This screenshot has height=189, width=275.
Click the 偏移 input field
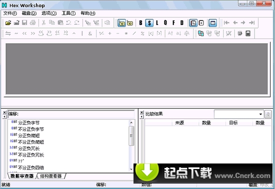click(x=71, y=114)
